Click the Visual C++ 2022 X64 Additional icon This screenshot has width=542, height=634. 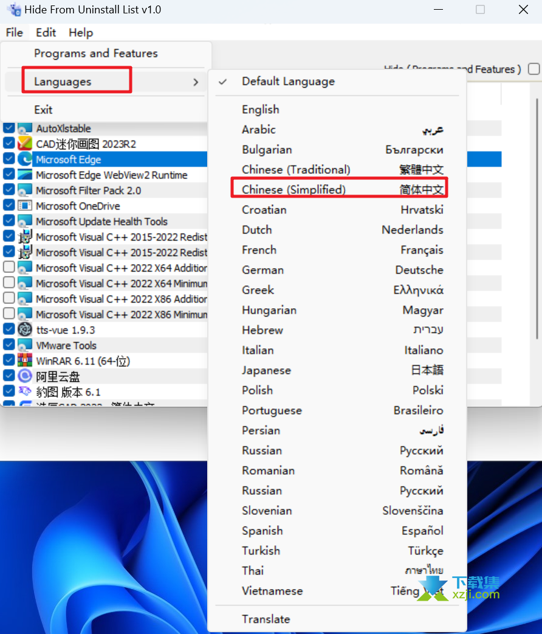click(x=25, y=267)
